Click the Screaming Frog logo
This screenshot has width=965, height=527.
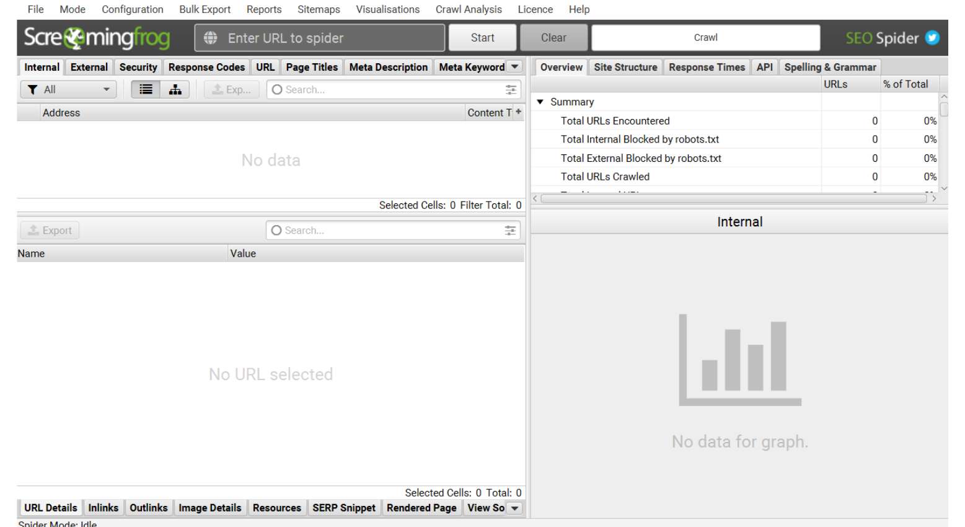(x=97, y=38)
